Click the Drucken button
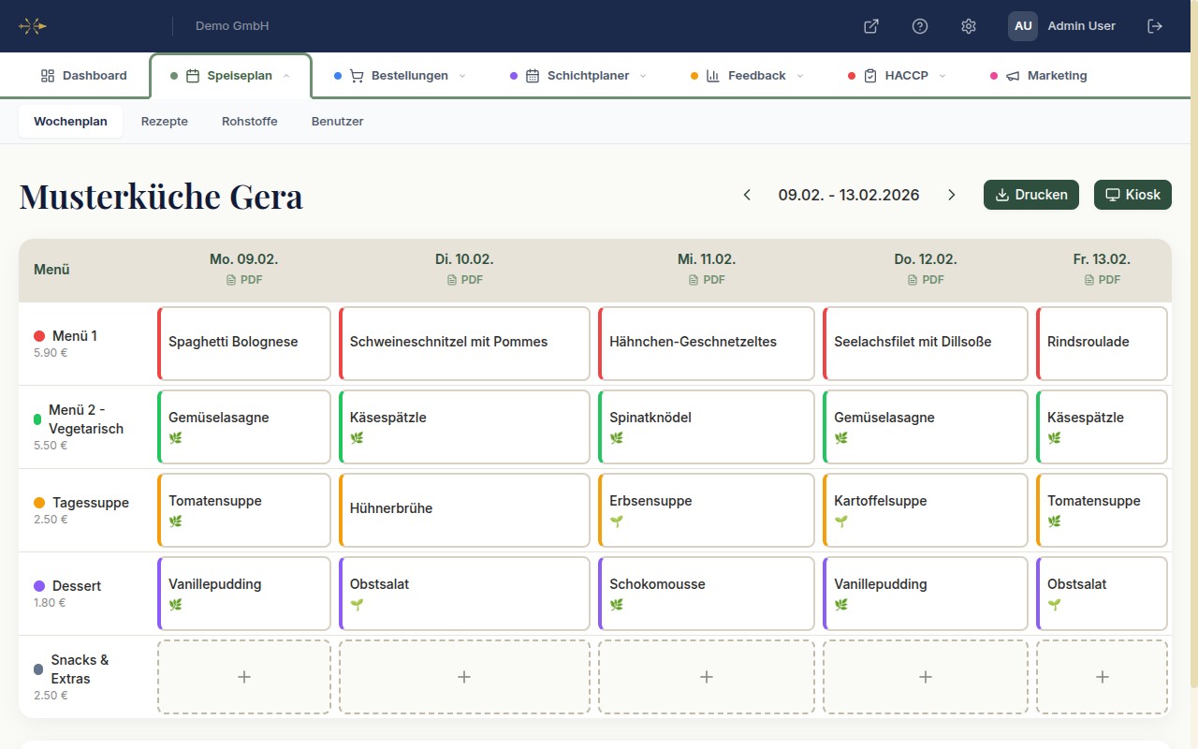1198x749 pixels. [1030, 195]
